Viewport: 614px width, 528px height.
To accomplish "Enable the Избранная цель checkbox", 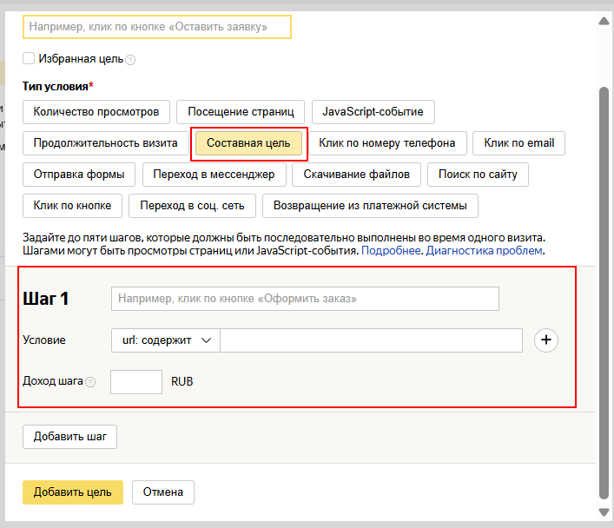I will click(29, 58).
